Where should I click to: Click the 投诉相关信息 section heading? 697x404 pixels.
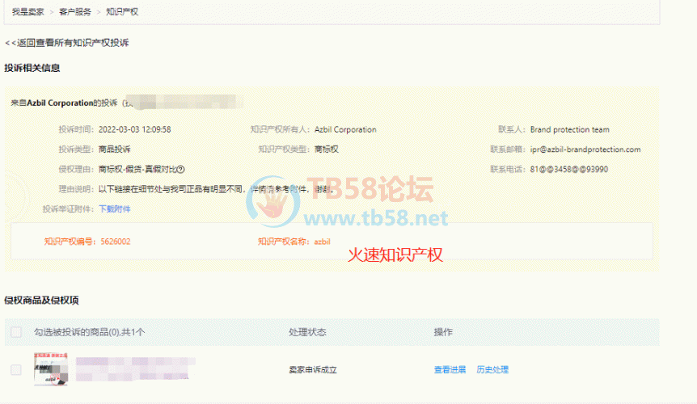click(x=32, y=68)
